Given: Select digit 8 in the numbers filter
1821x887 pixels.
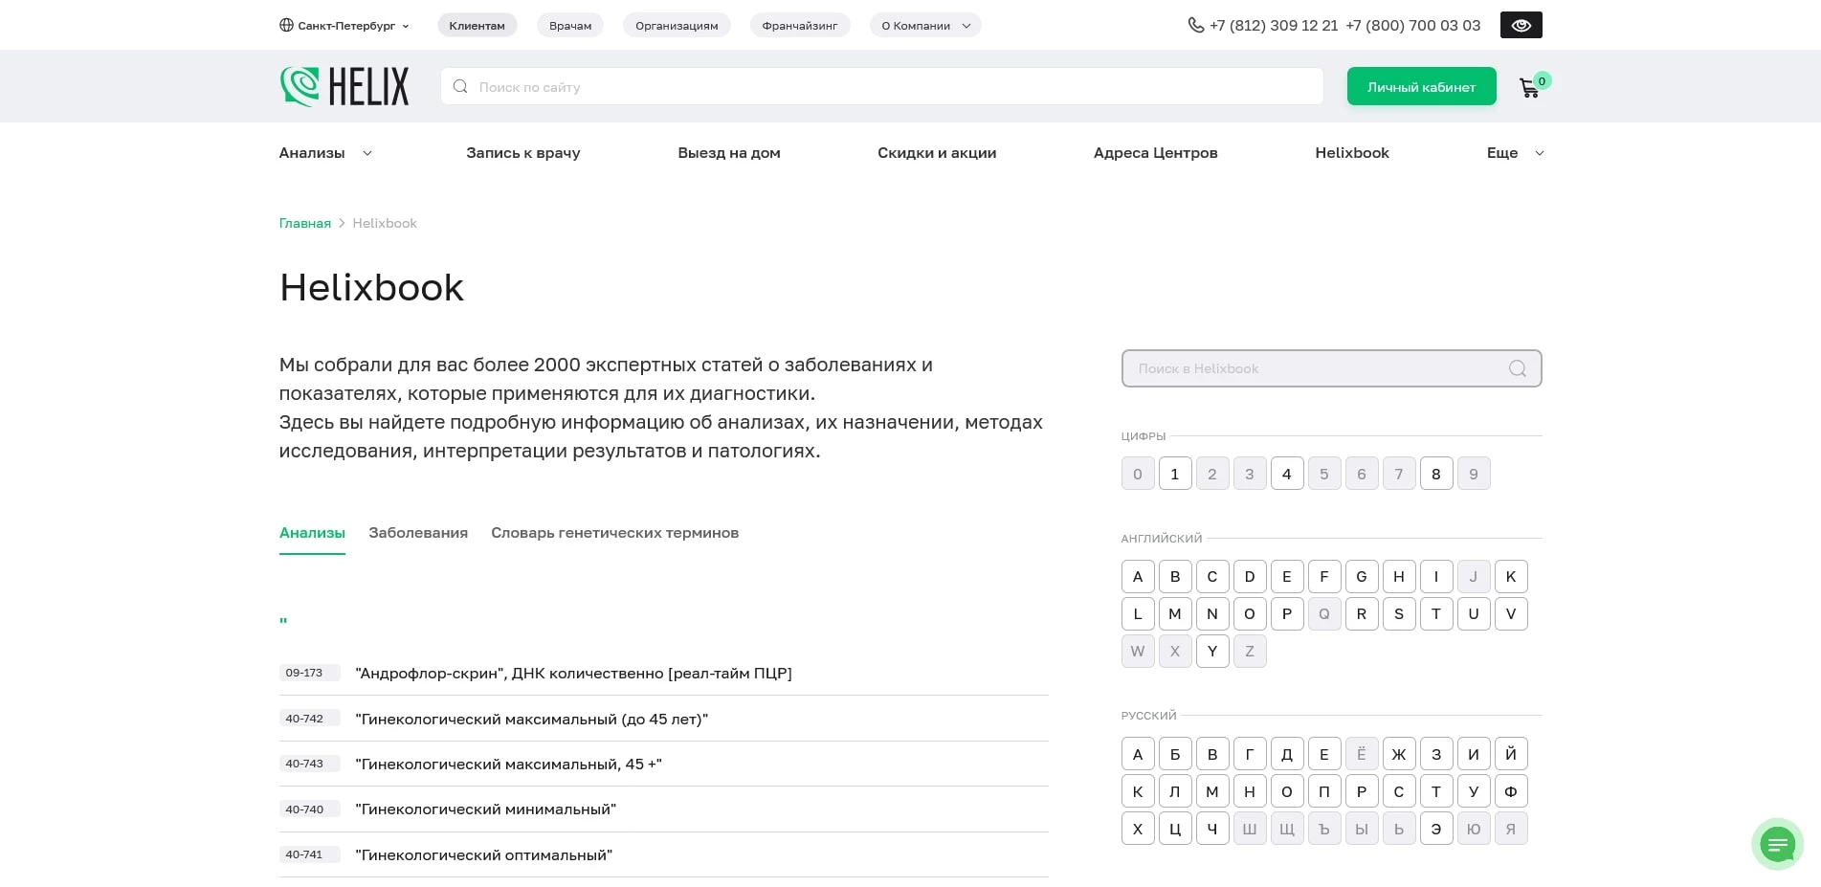Looking at the screenshot, I should pos(1435,473).
